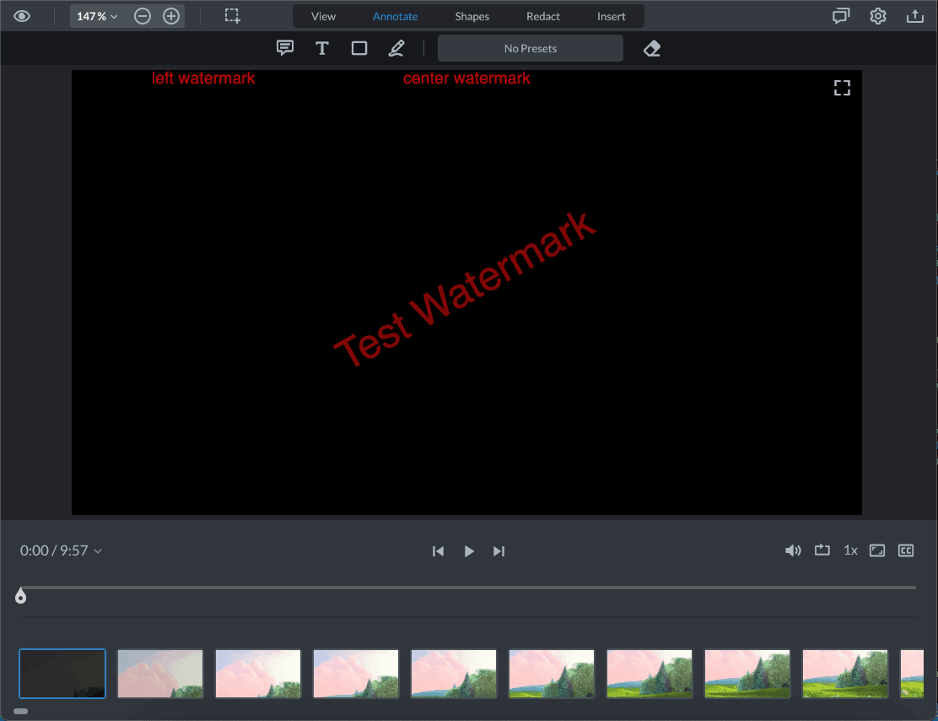
Task: Select the free text tool
Action: coord(322,48)
